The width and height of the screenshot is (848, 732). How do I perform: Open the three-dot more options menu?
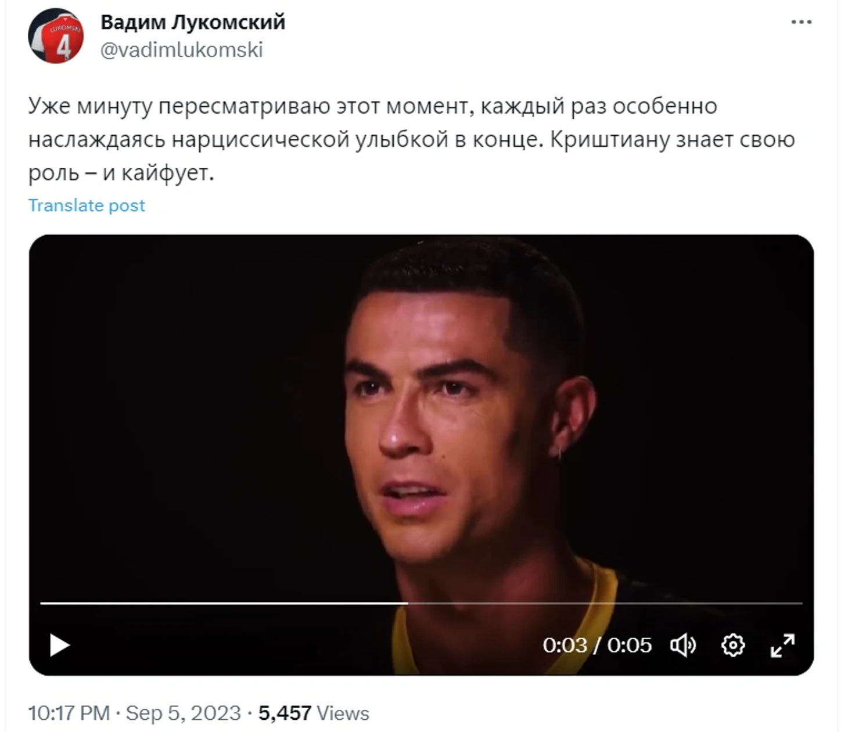801,22
